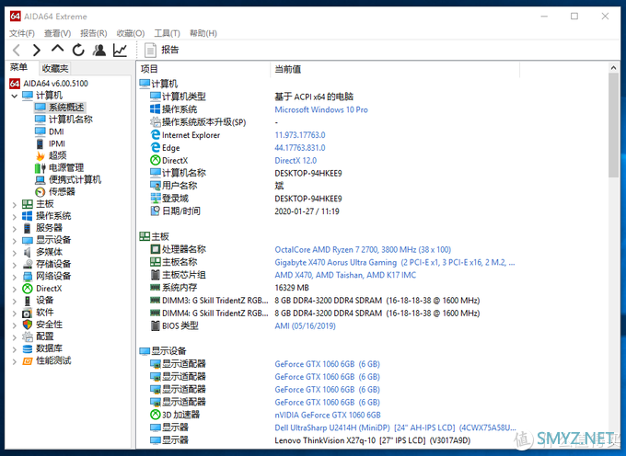626x456 pixels.
Task: Open the 报告(R) menu
Action: coord(93,33)
